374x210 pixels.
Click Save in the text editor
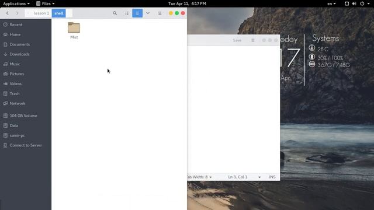point(237,40)
